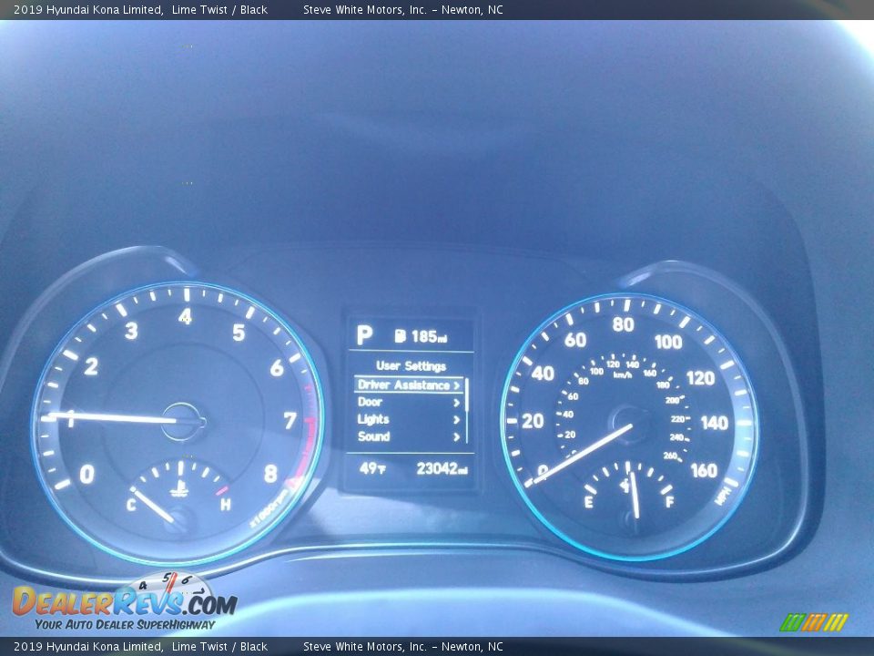The height and width of the screenshot is (656, 874).
Task: Click the tachometer needle hub
Action: (x=183, y=421)
